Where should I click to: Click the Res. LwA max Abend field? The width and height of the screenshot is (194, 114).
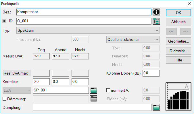coord(61,73)
